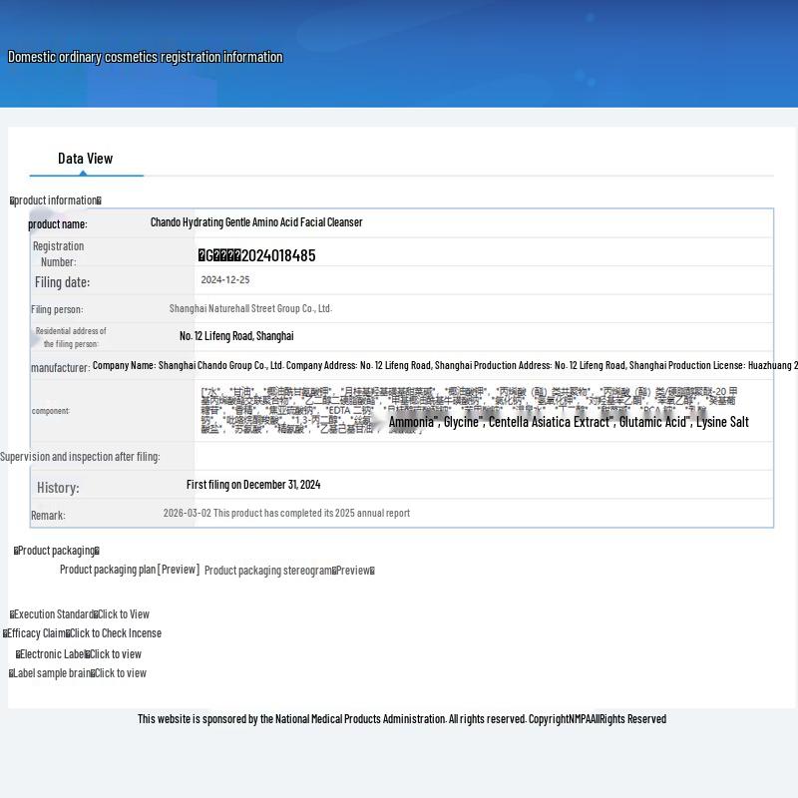
Task: Click the footer NMPA copyright notice
Action: [402, 719]
